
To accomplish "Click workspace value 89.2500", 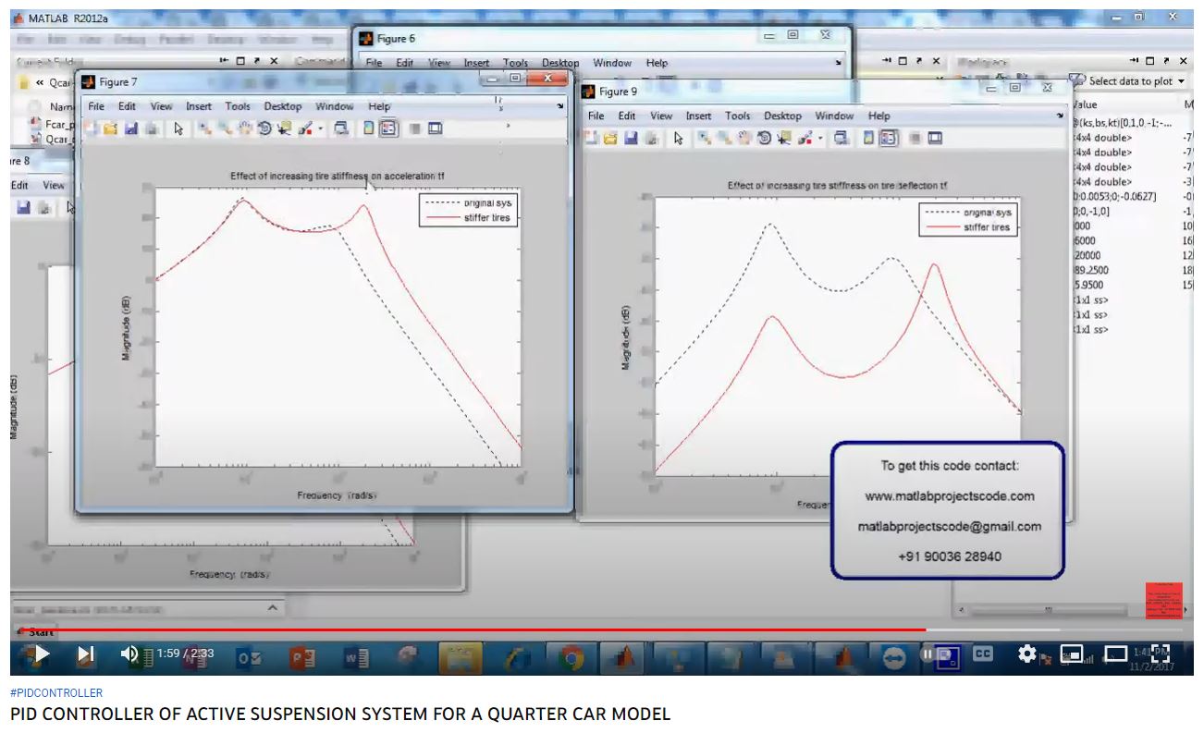I will [x=1089, y=270].
